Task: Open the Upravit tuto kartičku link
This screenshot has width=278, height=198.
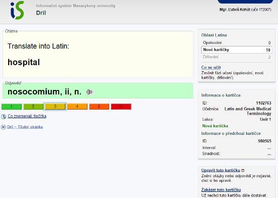Action: (x=221, y=170)
